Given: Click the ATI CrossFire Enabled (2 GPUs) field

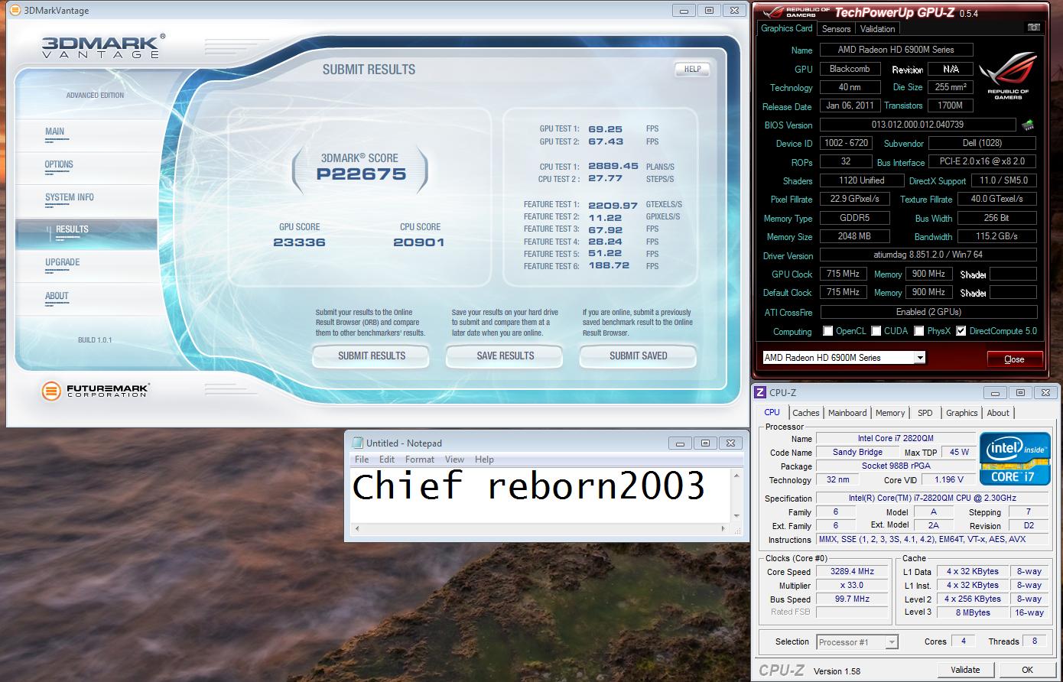Looking at the screenshot, I should (x=928, y=312).
